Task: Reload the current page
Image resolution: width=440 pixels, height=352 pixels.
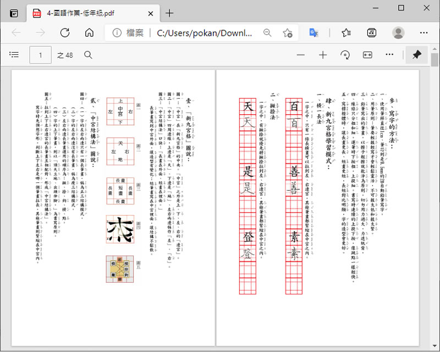Action: (65, 32)
